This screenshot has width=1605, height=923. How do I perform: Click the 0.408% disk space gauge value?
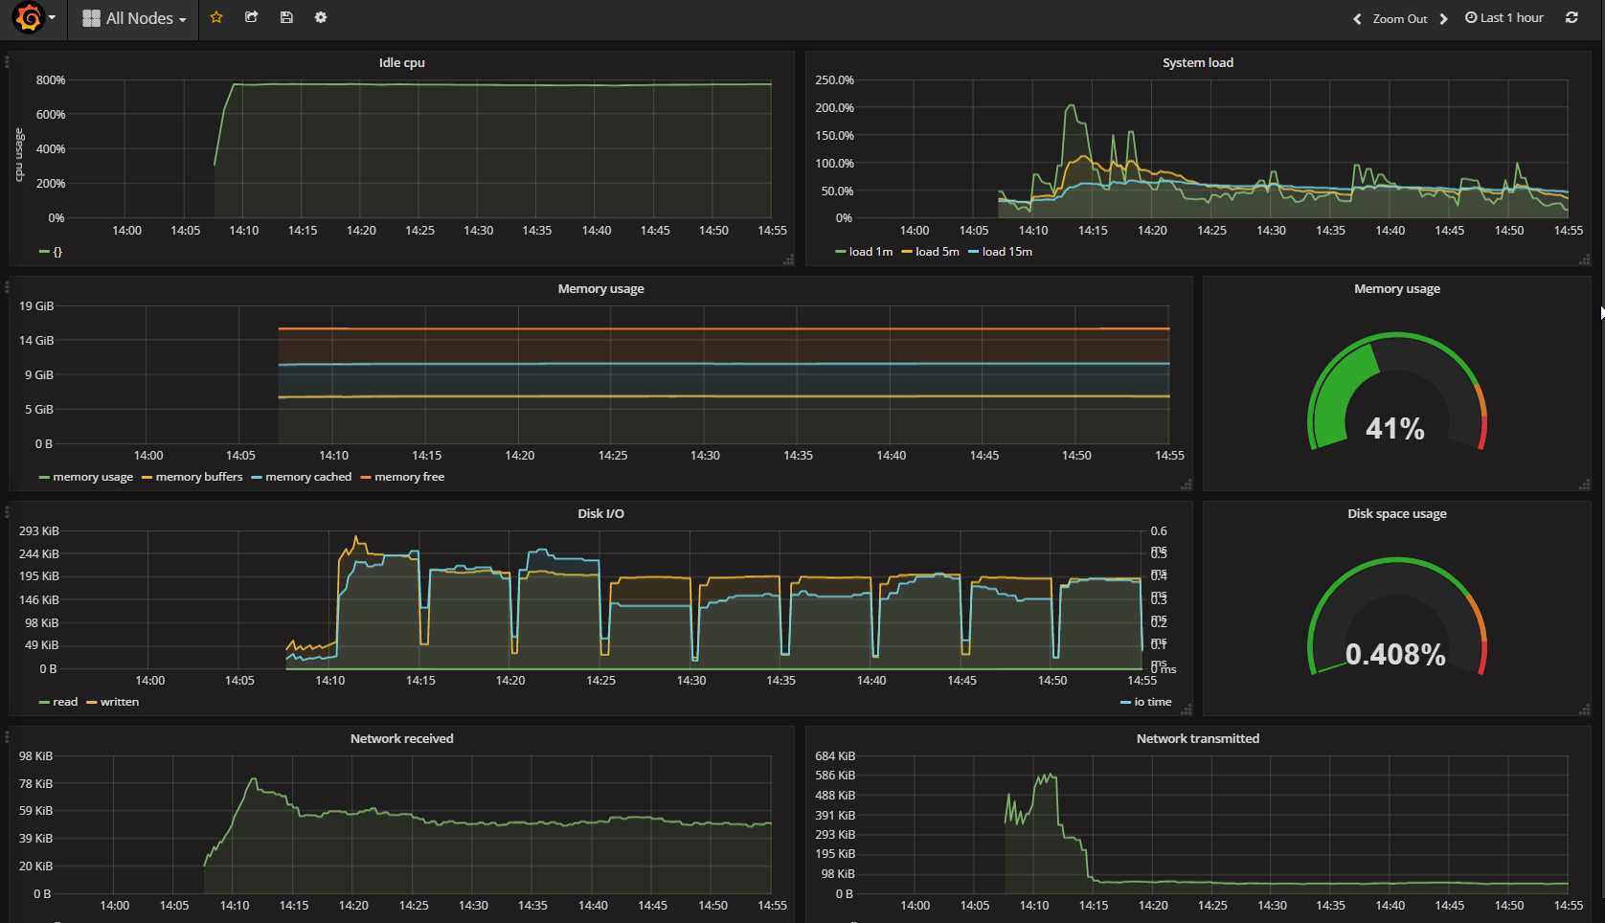[x=1395, y=654]
